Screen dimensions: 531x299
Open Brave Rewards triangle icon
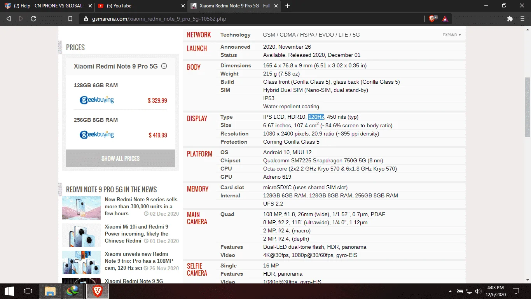[x=445, y=19]
